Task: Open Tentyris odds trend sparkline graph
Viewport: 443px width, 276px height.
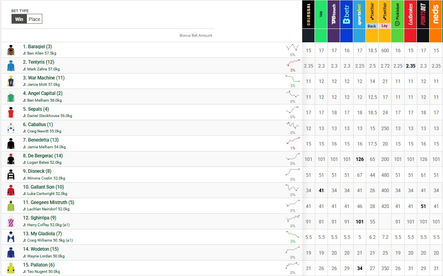Action: click(x=293, y=63)
